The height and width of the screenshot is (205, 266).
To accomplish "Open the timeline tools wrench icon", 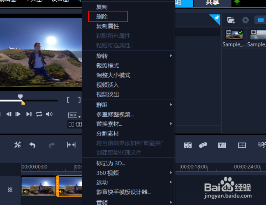I will [x=18, y=145].
